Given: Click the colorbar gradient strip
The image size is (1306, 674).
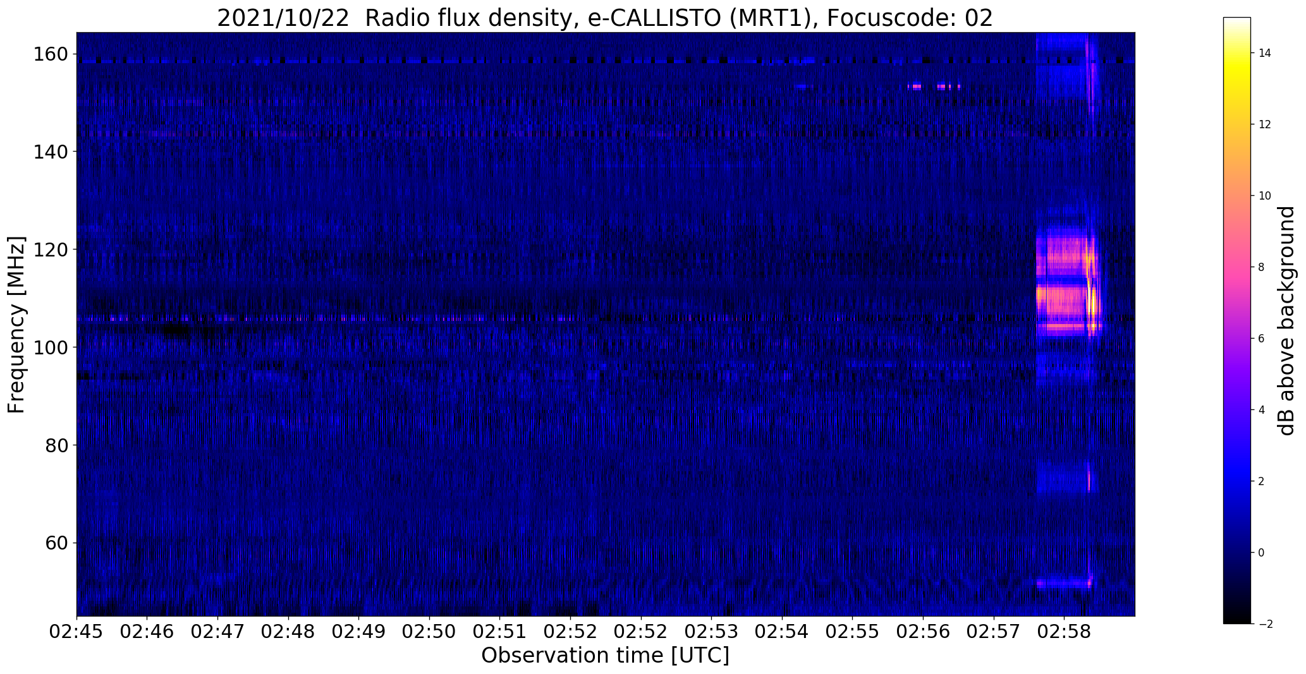Looking at the screenshot, I should [1237, 320].
